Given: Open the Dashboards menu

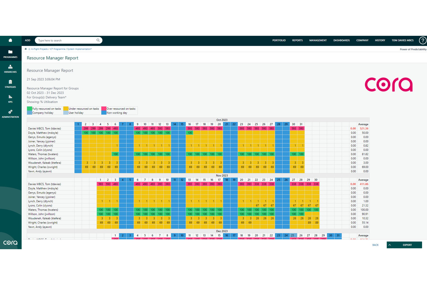Looking at the screenshot, I should [342, 40].
